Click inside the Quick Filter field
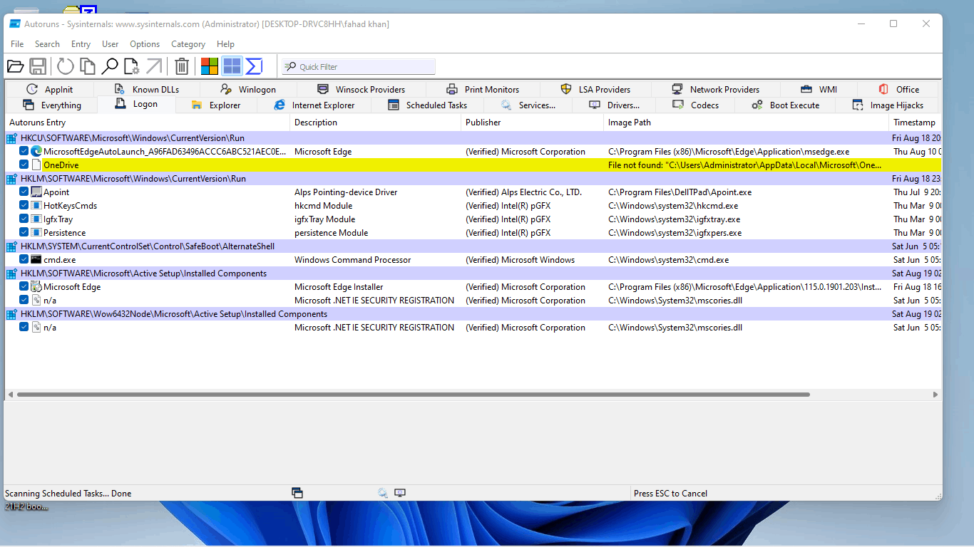Image resolution: width=974 pixels, height=547 pixels. [359, 66]
